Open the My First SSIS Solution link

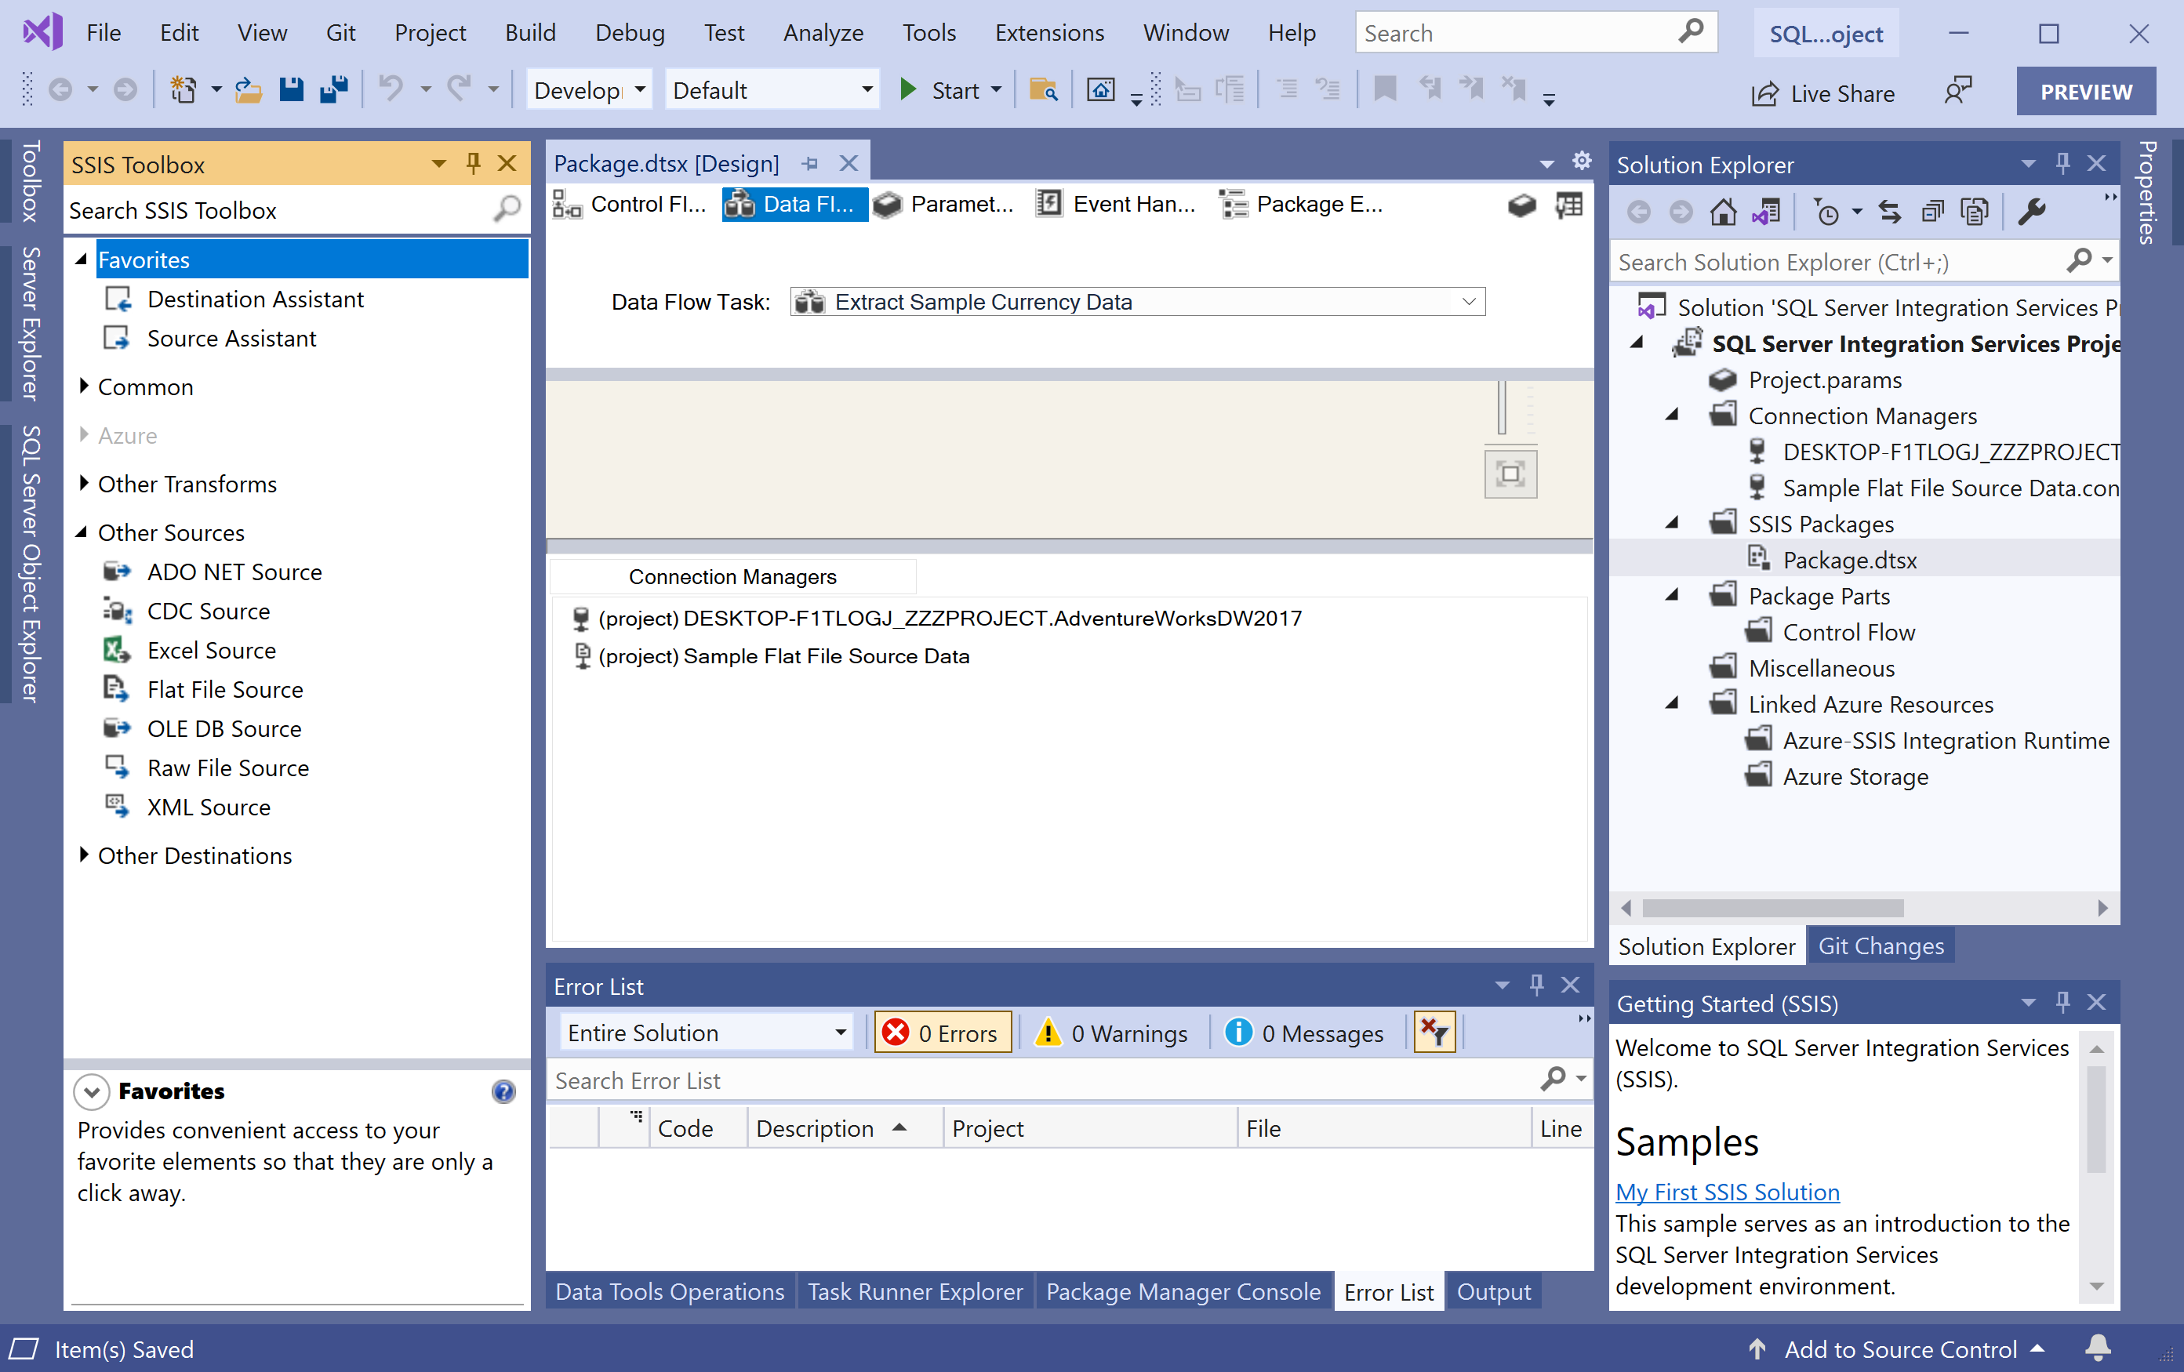tap(1727, 1192)
